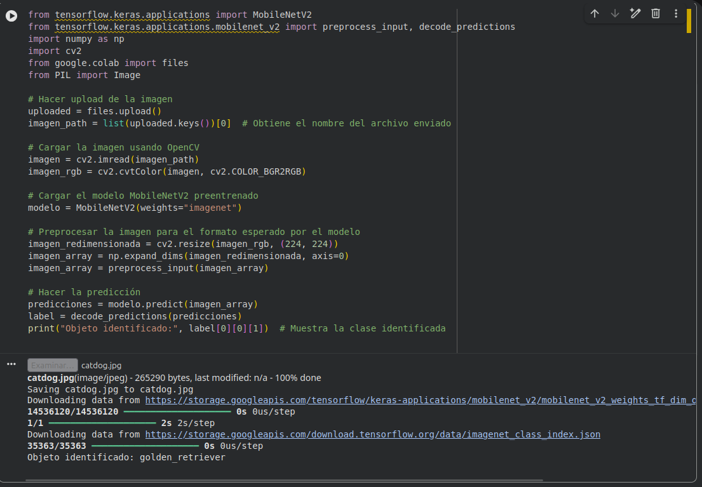This screenshot has width=702, height=487.
Task: Click the COLOR_BGR2RGB conversion line
Action: coord(167,172)
